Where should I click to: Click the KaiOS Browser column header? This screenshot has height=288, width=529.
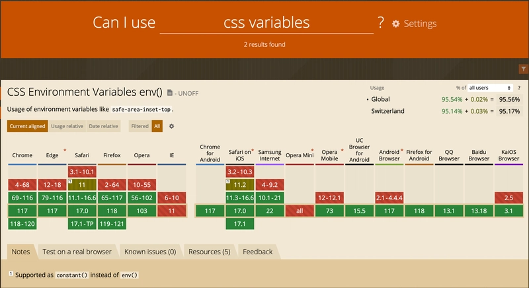point(509,155)
